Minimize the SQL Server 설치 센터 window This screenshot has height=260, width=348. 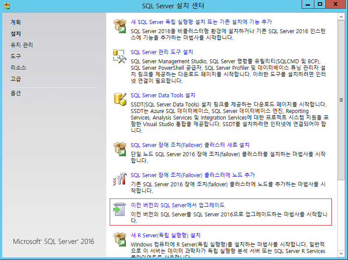308,4
